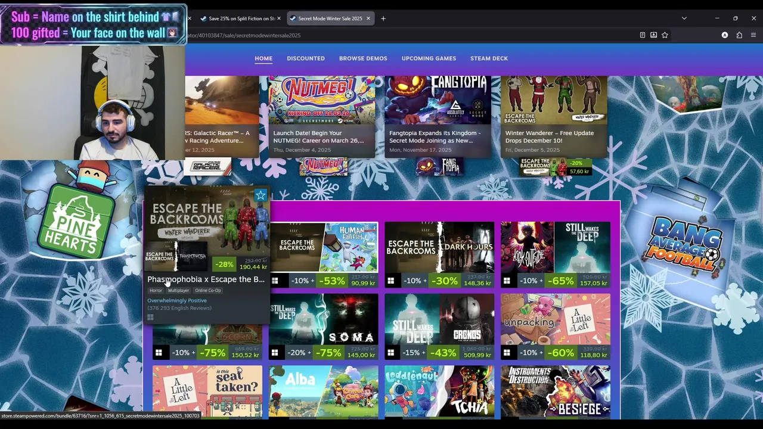Click wishlist star on Phasmophobia bundle popup
Image resolution: width=763 pixels, height=429 pixels.
point(260,195)
